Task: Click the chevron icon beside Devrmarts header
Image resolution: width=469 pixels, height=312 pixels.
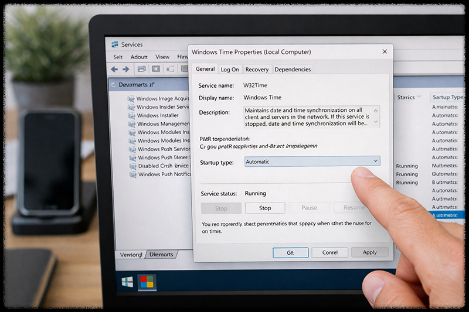Action: [113, 85]
